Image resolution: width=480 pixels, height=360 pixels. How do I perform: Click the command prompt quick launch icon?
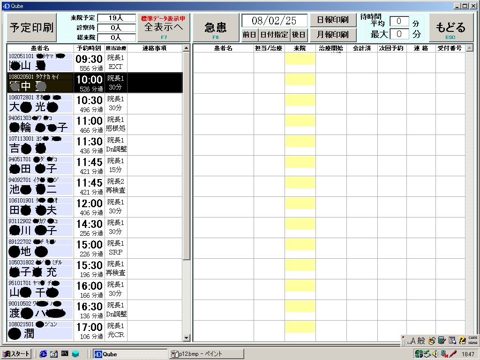(x=65, y=354)
